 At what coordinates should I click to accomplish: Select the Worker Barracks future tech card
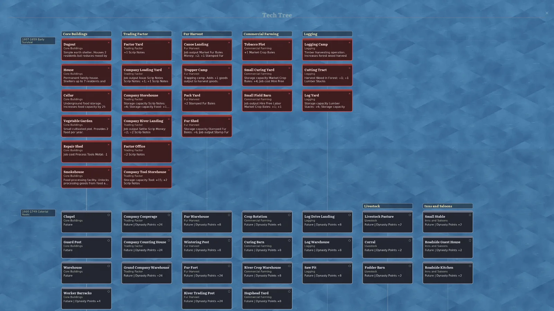tap(87, 299)
